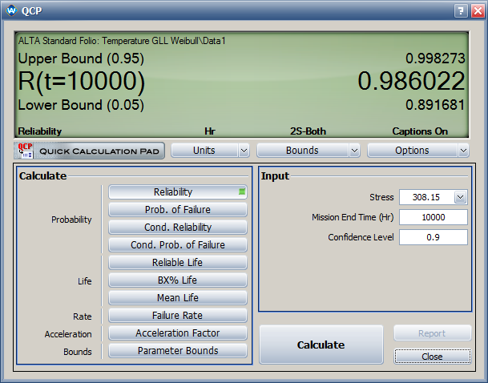Select Failure Rate calculation

[178, 316]
